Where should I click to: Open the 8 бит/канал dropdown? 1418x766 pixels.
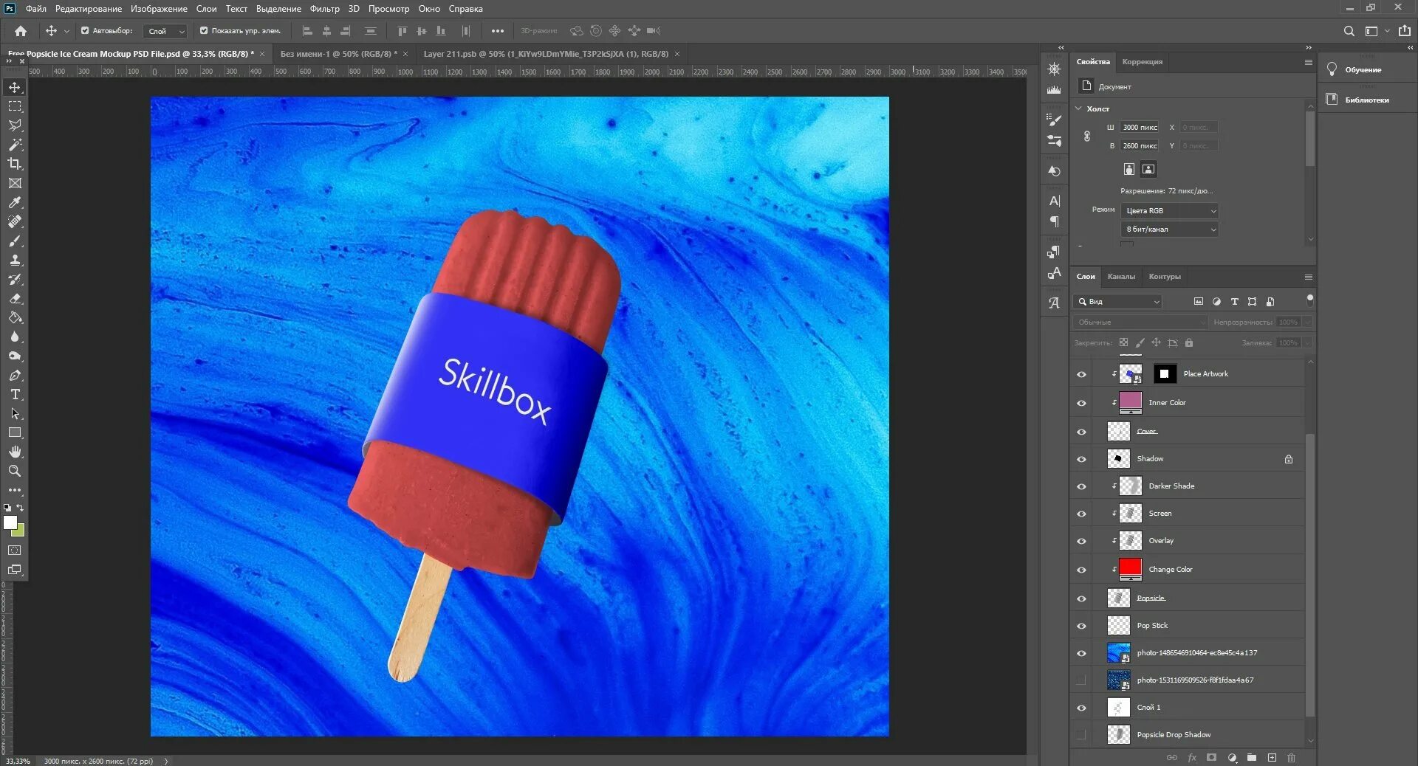[1169, 230]
